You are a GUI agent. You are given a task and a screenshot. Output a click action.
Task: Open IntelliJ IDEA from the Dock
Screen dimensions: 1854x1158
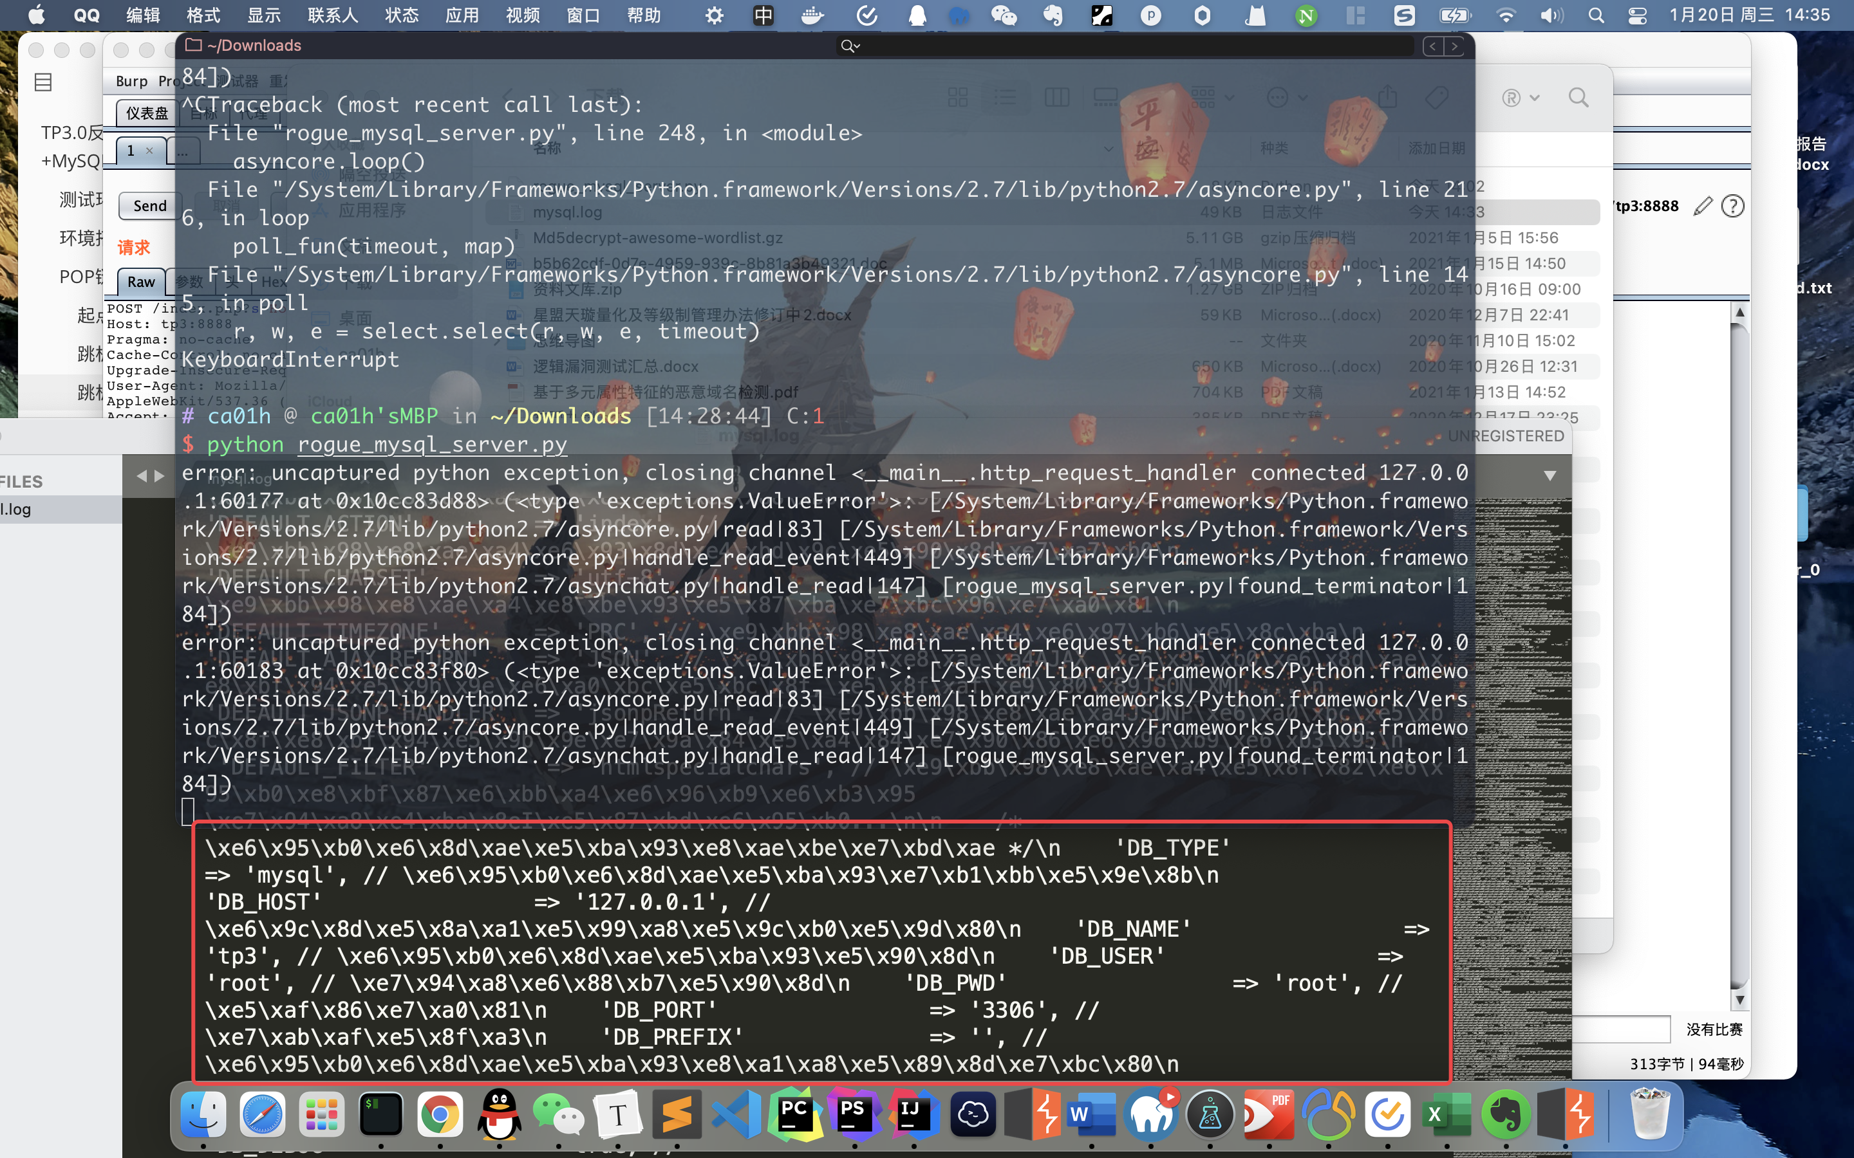[x=914, y=1114]
